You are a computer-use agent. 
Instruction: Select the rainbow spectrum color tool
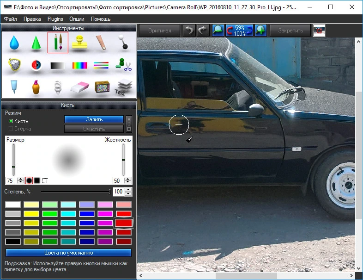[x=79, y=66]
